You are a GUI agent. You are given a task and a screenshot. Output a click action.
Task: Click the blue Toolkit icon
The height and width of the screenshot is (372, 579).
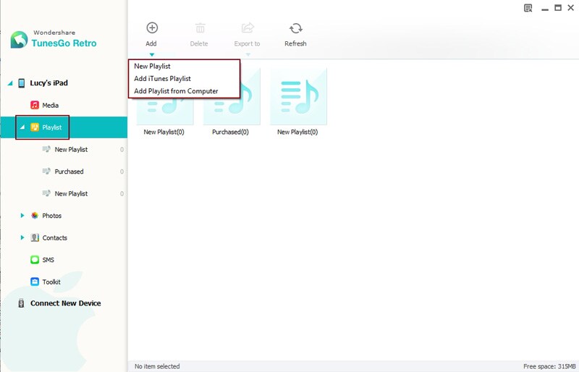tap(35, 282)
